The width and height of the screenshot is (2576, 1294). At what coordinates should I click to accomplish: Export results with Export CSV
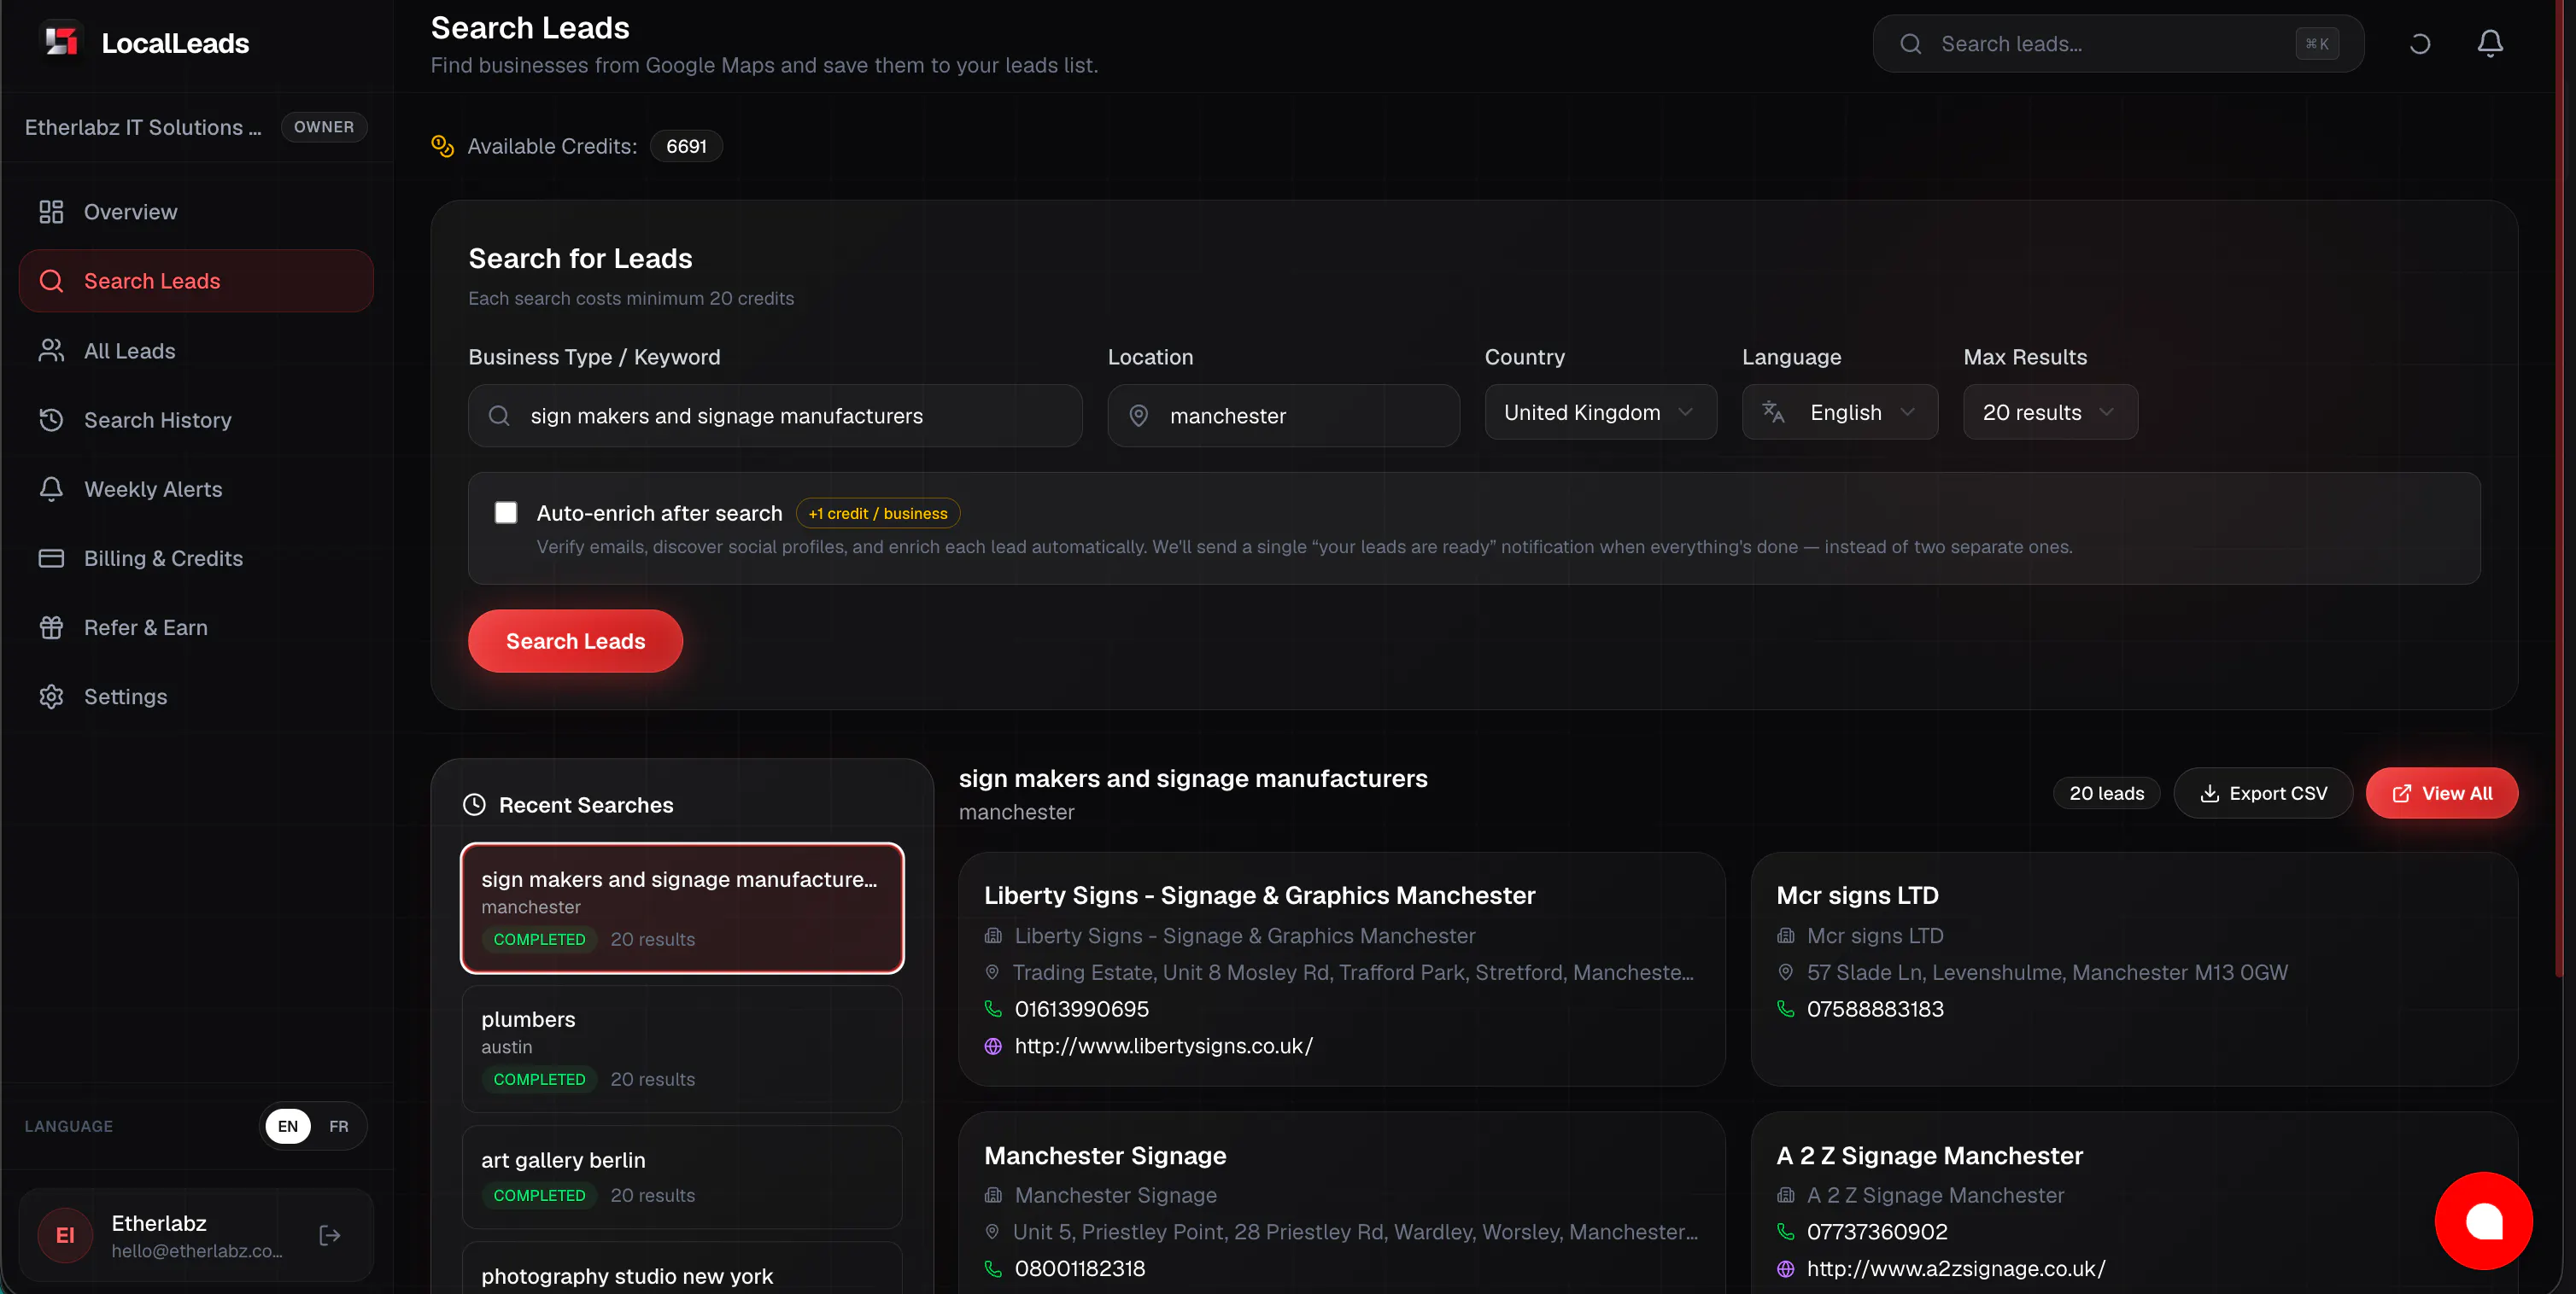coord(2263,794)
